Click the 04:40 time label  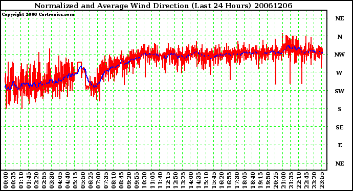coord(68,180)
